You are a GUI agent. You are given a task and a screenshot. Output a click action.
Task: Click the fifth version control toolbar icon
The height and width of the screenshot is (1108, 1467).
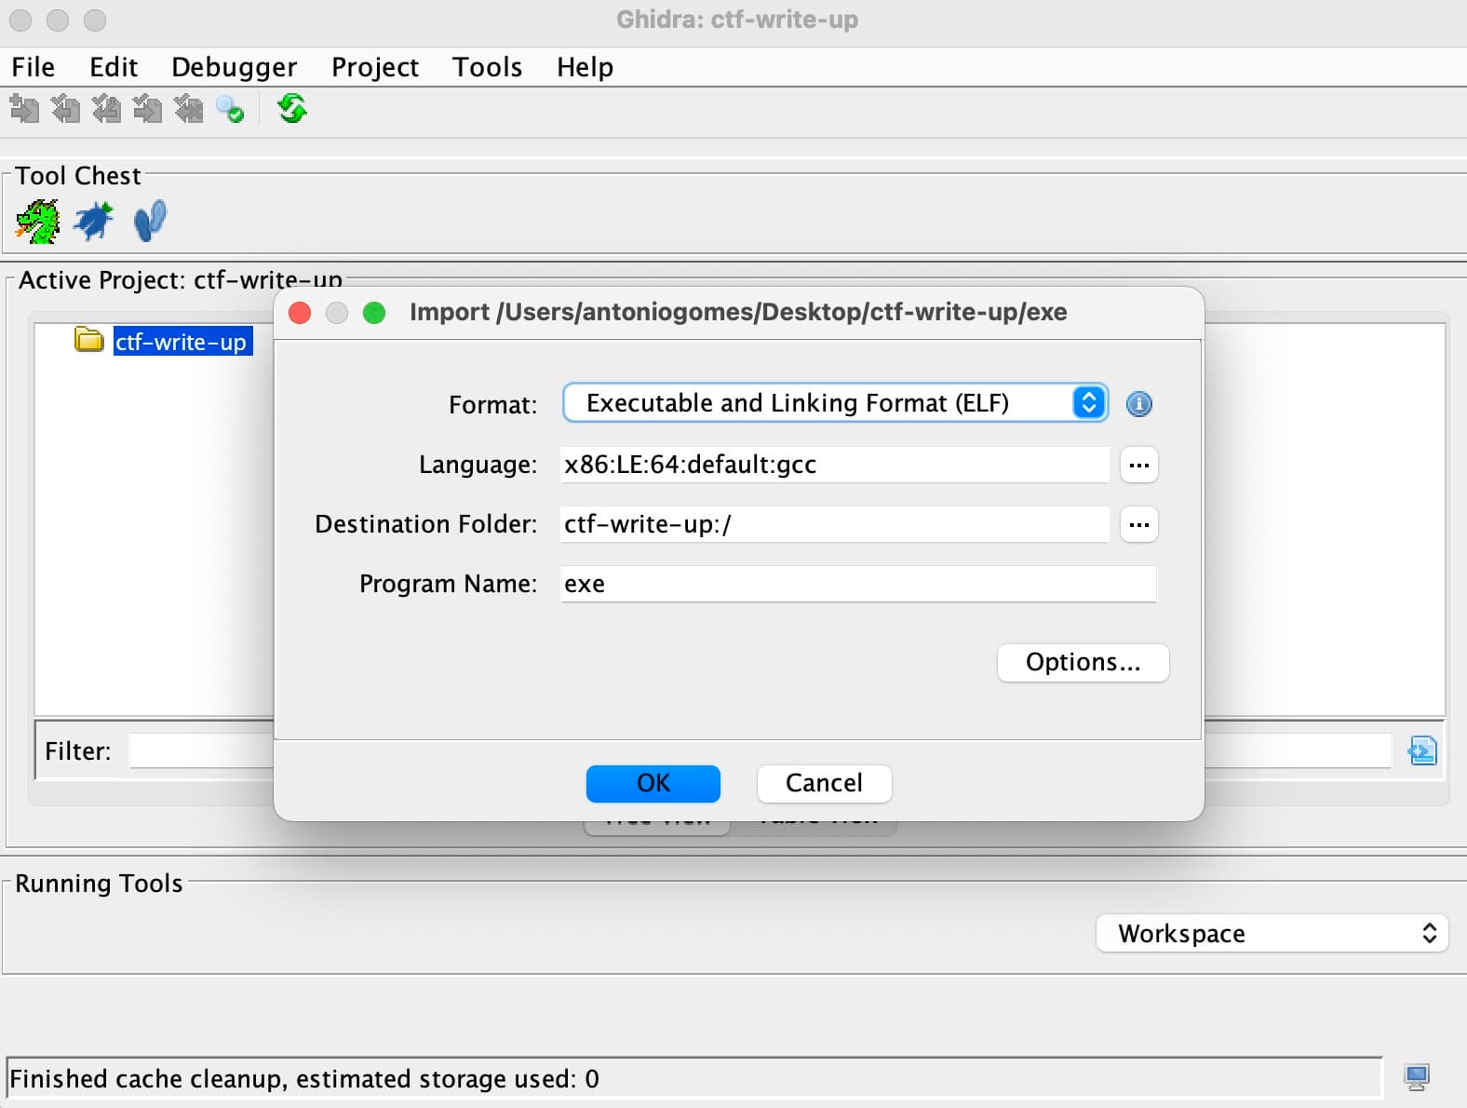pyautogui.click(x=188, y=109)
